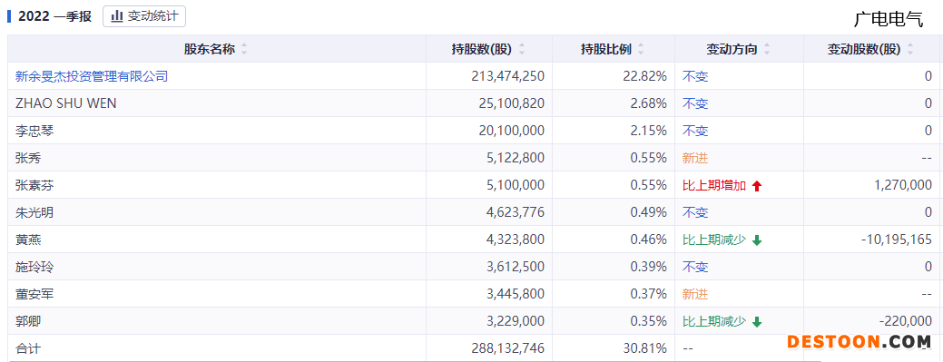Click 不变 status in 朱光明 row
This screenshot has width=943, height=362.
pos(695,212)
